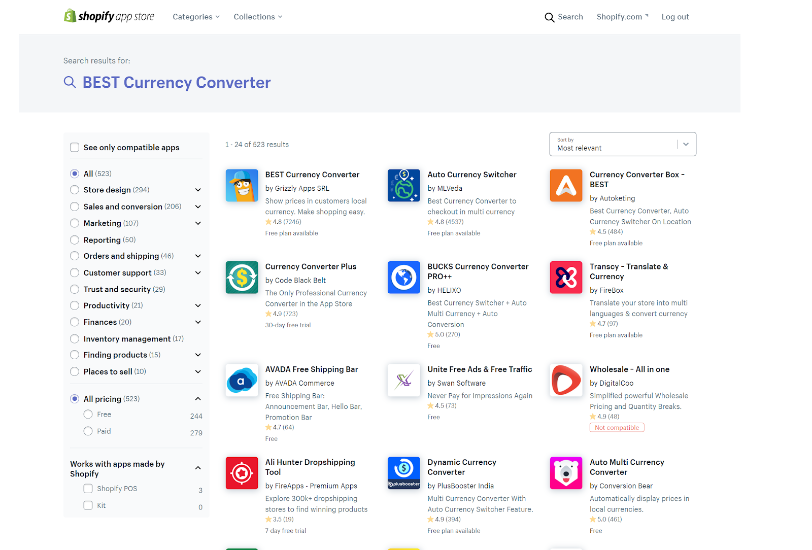The image size is (812, 550).
Task: Expand Customer support subcategories
Action: pyautogui.click(x=198, y=272)
